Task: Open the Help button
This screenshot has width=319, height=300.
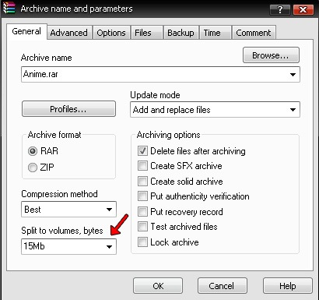Action: [288, 286]
